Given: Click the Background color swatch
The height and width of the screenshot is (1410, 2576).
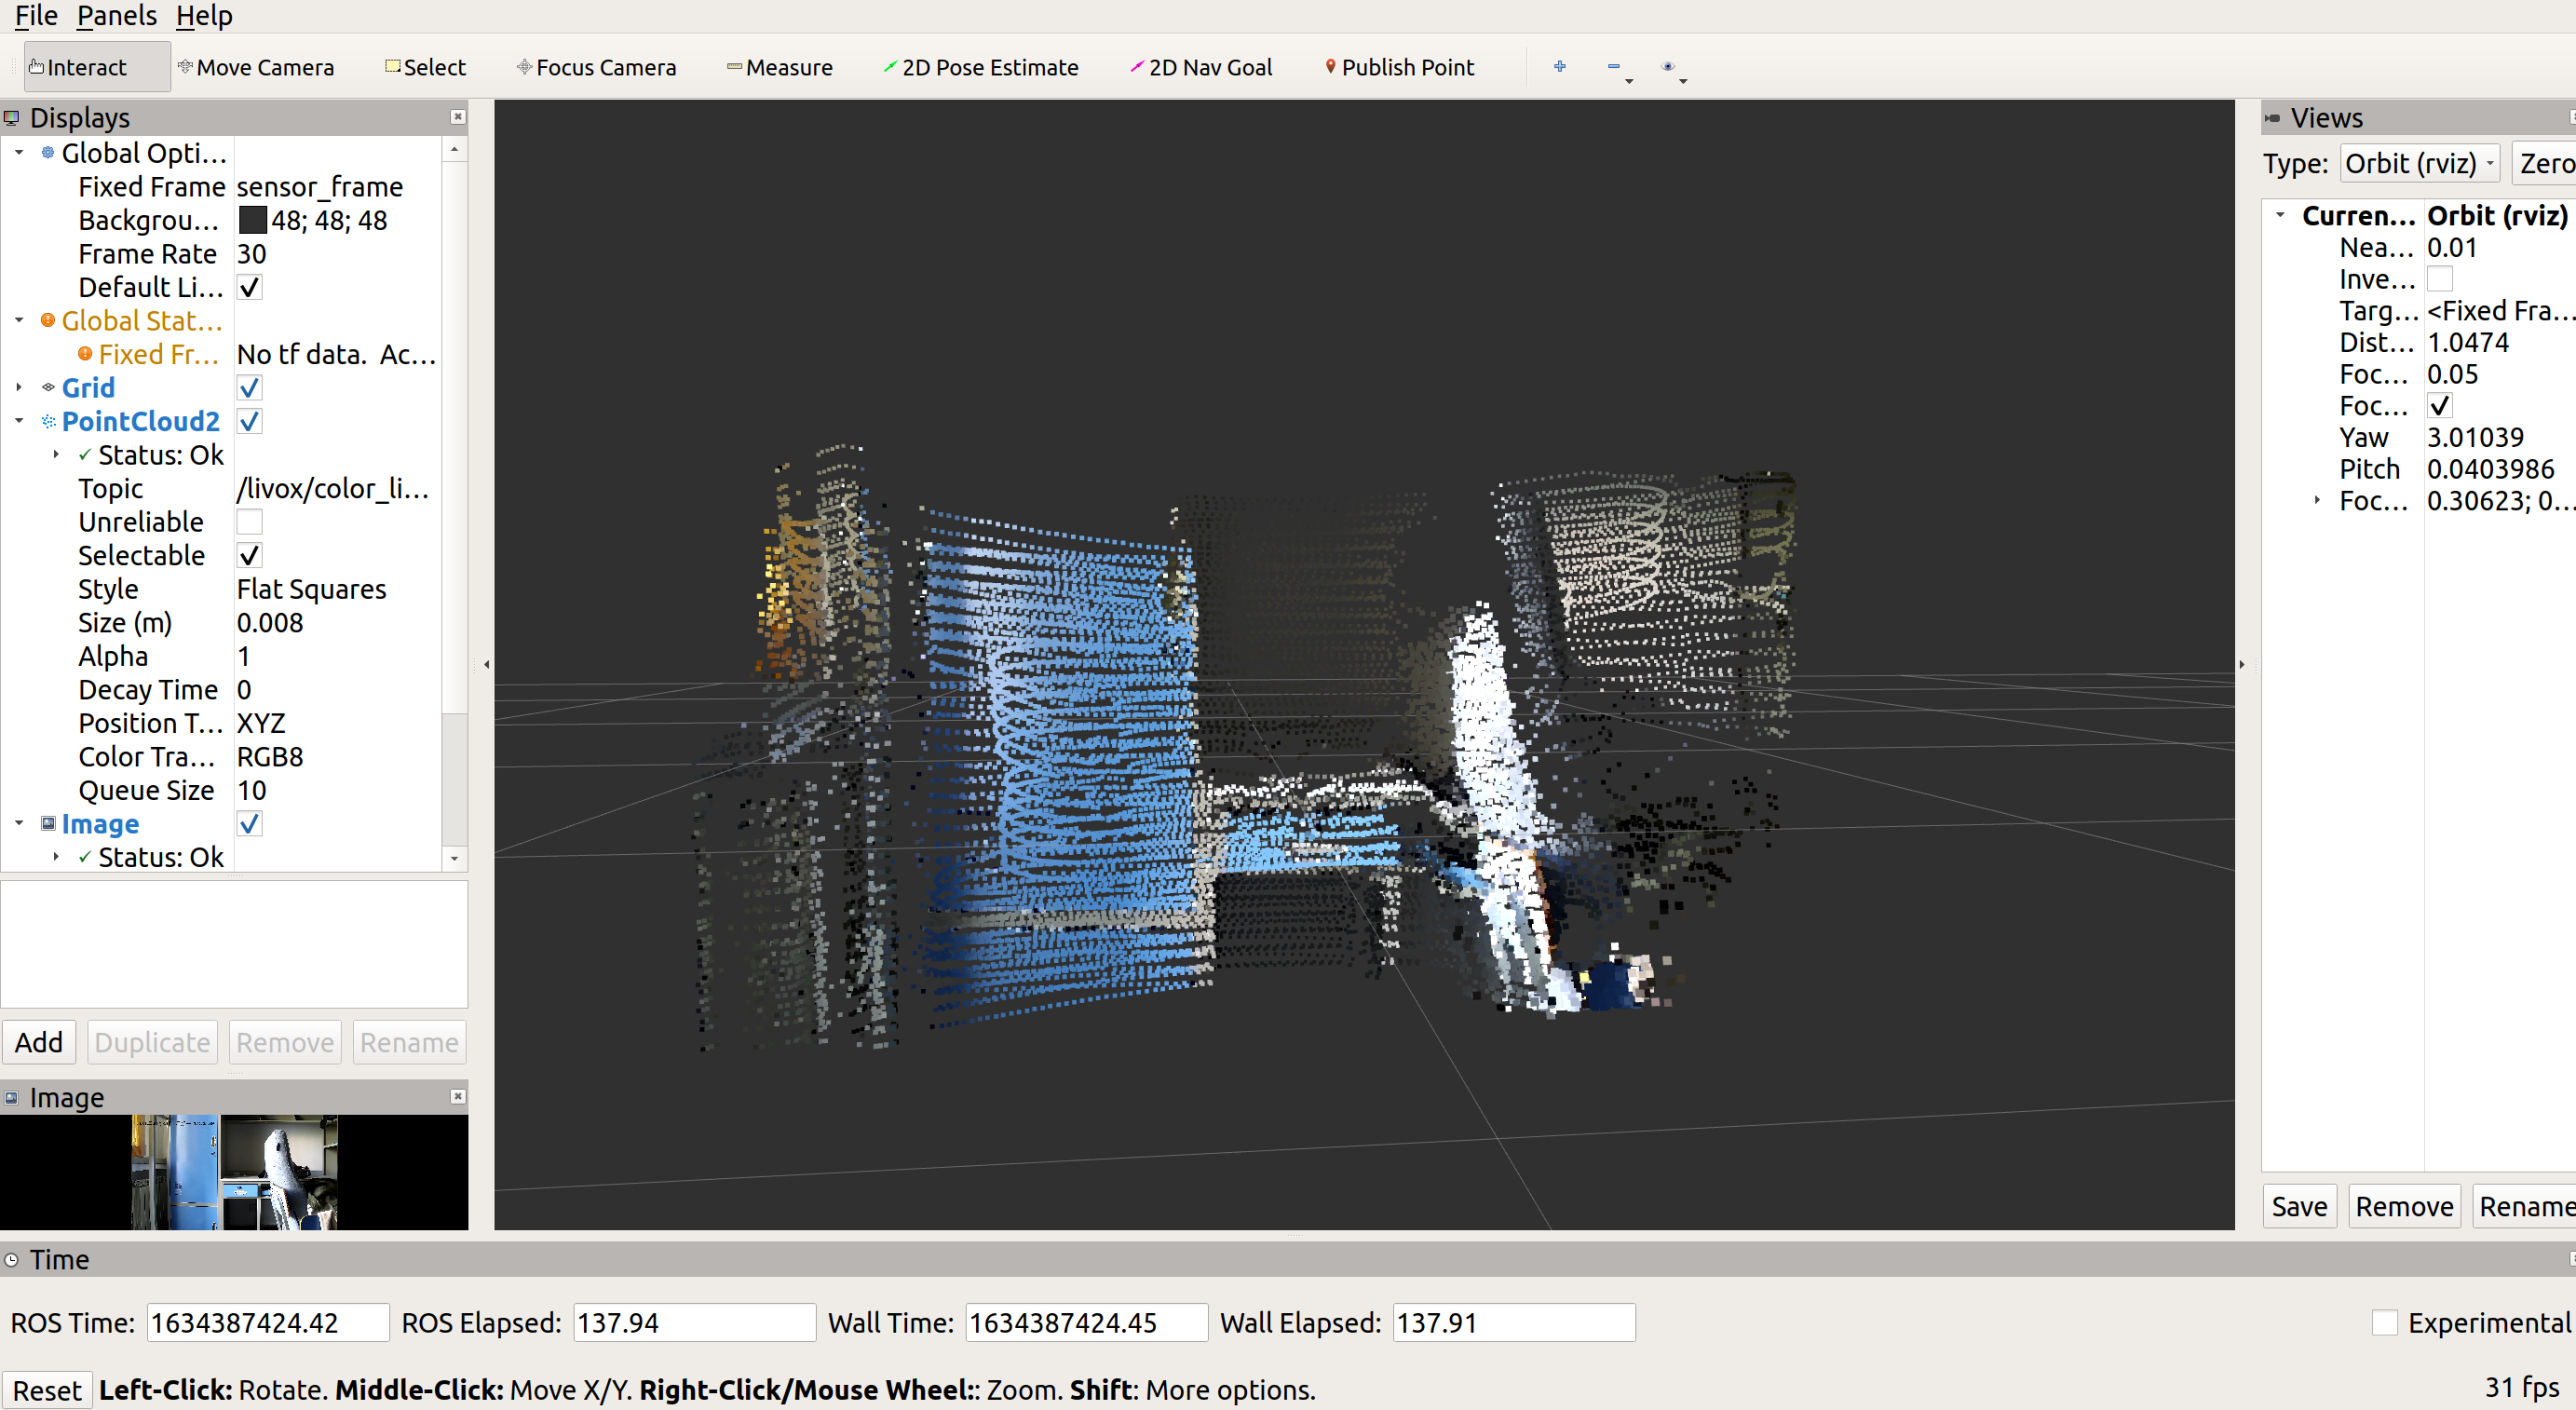Looking at the screenshot, I should (x=253, y=220).
